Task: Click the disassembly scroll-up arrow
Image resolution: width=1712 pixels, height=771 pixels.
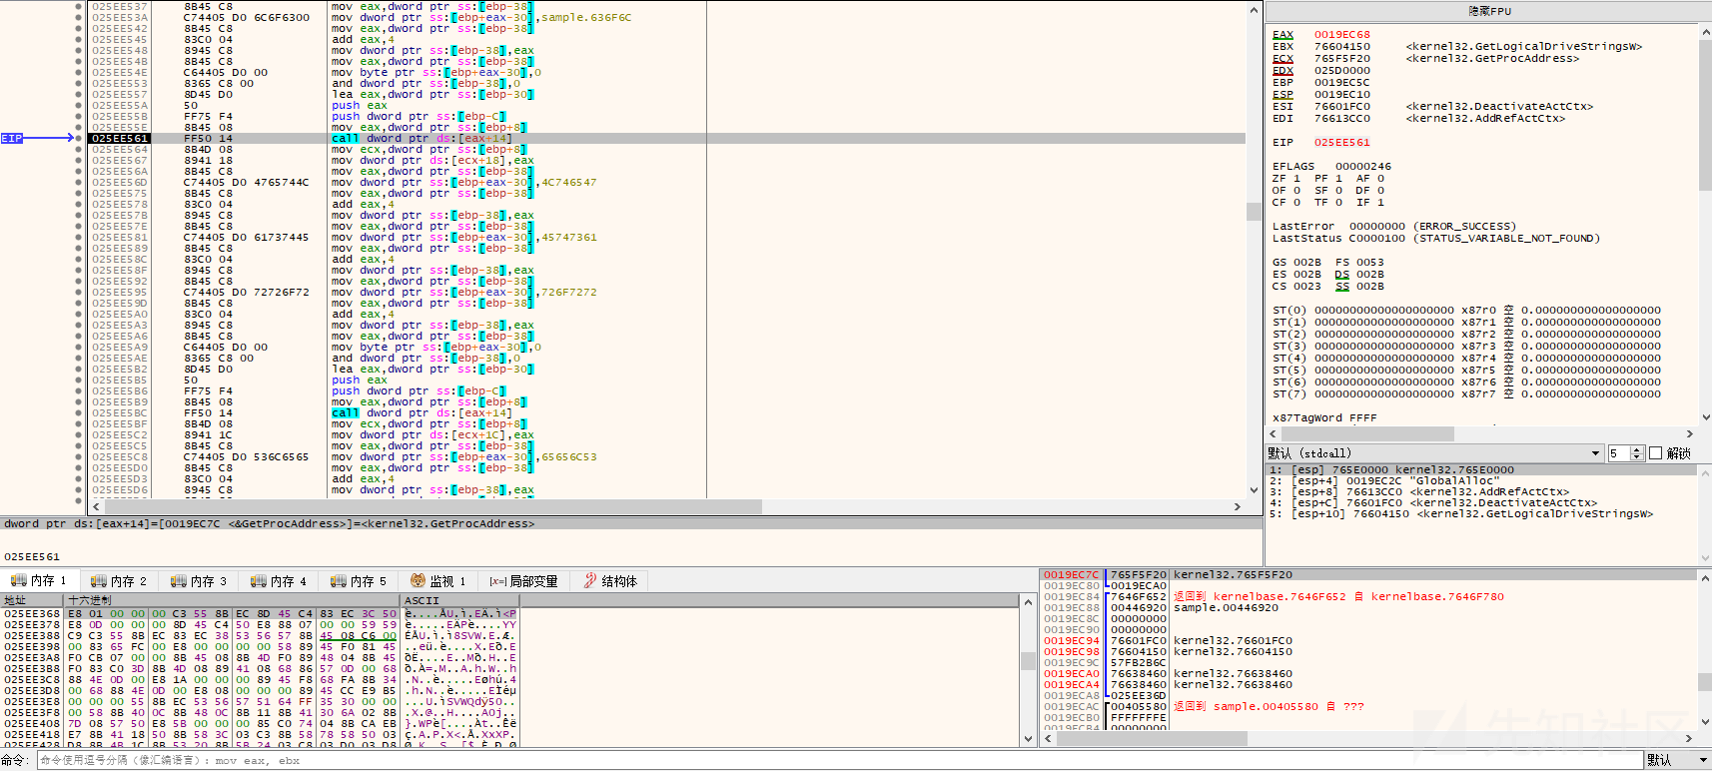Action: tap(1254, 10)
